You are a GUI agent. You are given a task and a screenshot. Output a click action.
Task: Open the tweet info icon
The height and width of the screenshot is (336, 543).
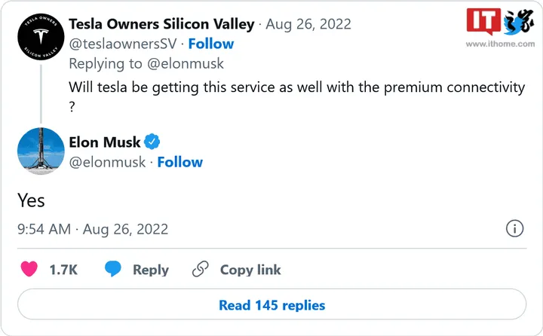(514, 229)
